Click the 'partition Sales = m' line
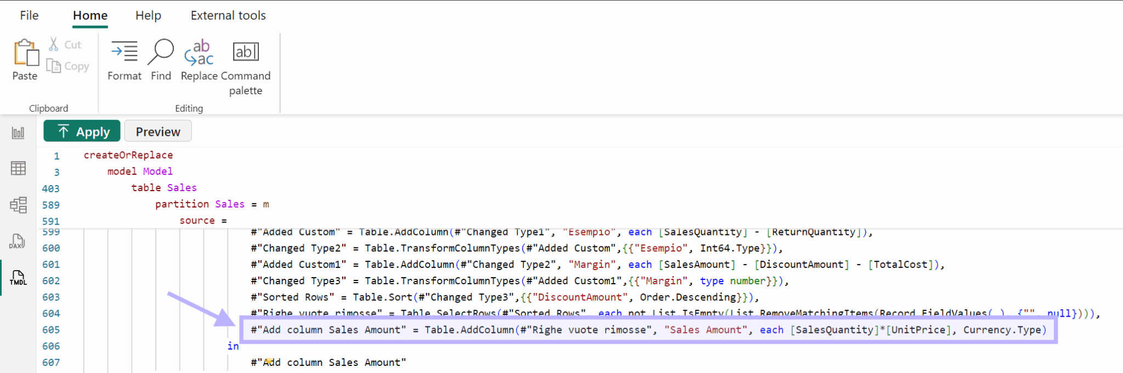The height and width of the screenshot is (373, 1123). (x=212, y=204)
